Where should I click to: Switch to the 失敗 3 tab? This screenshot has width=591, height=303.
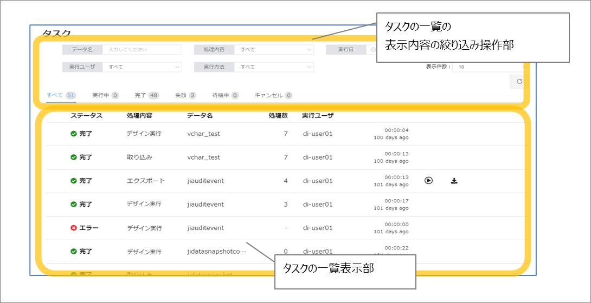tap(185, 95)
